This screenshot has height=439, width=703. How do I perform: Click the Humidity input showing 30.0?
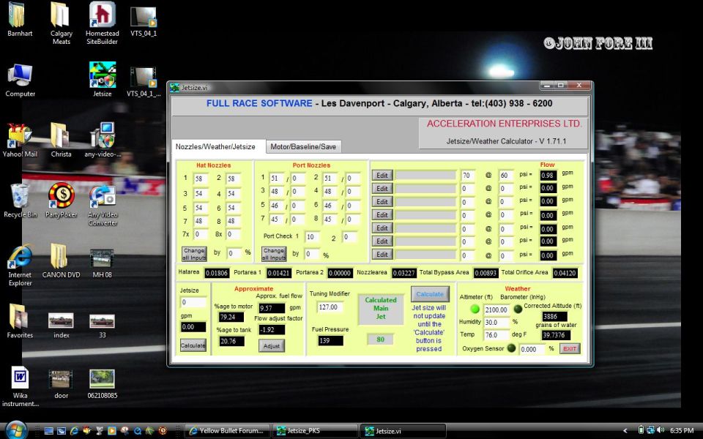496,322
